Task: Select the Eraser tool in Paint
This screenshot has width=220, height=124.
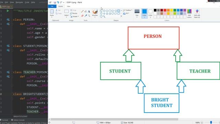Action: [82, 16]
